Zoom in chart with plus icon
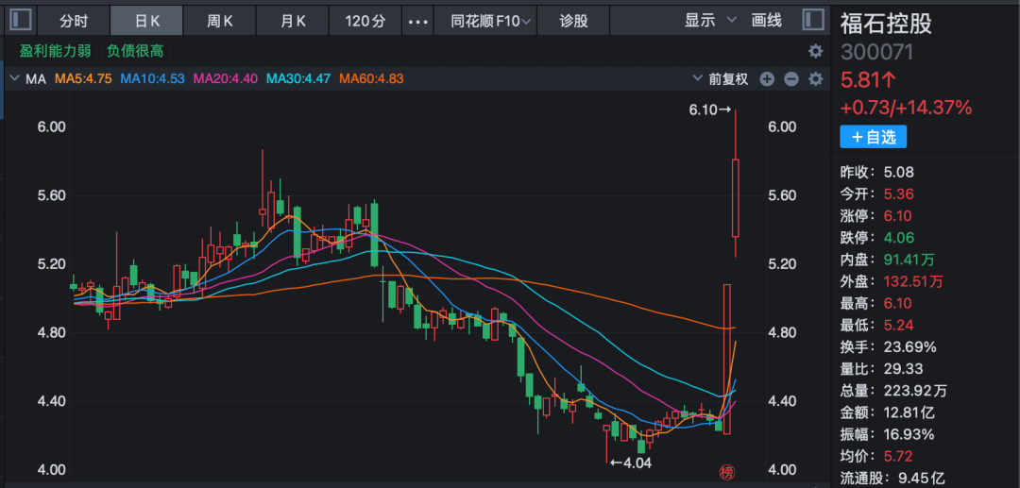 click(767, 79)
